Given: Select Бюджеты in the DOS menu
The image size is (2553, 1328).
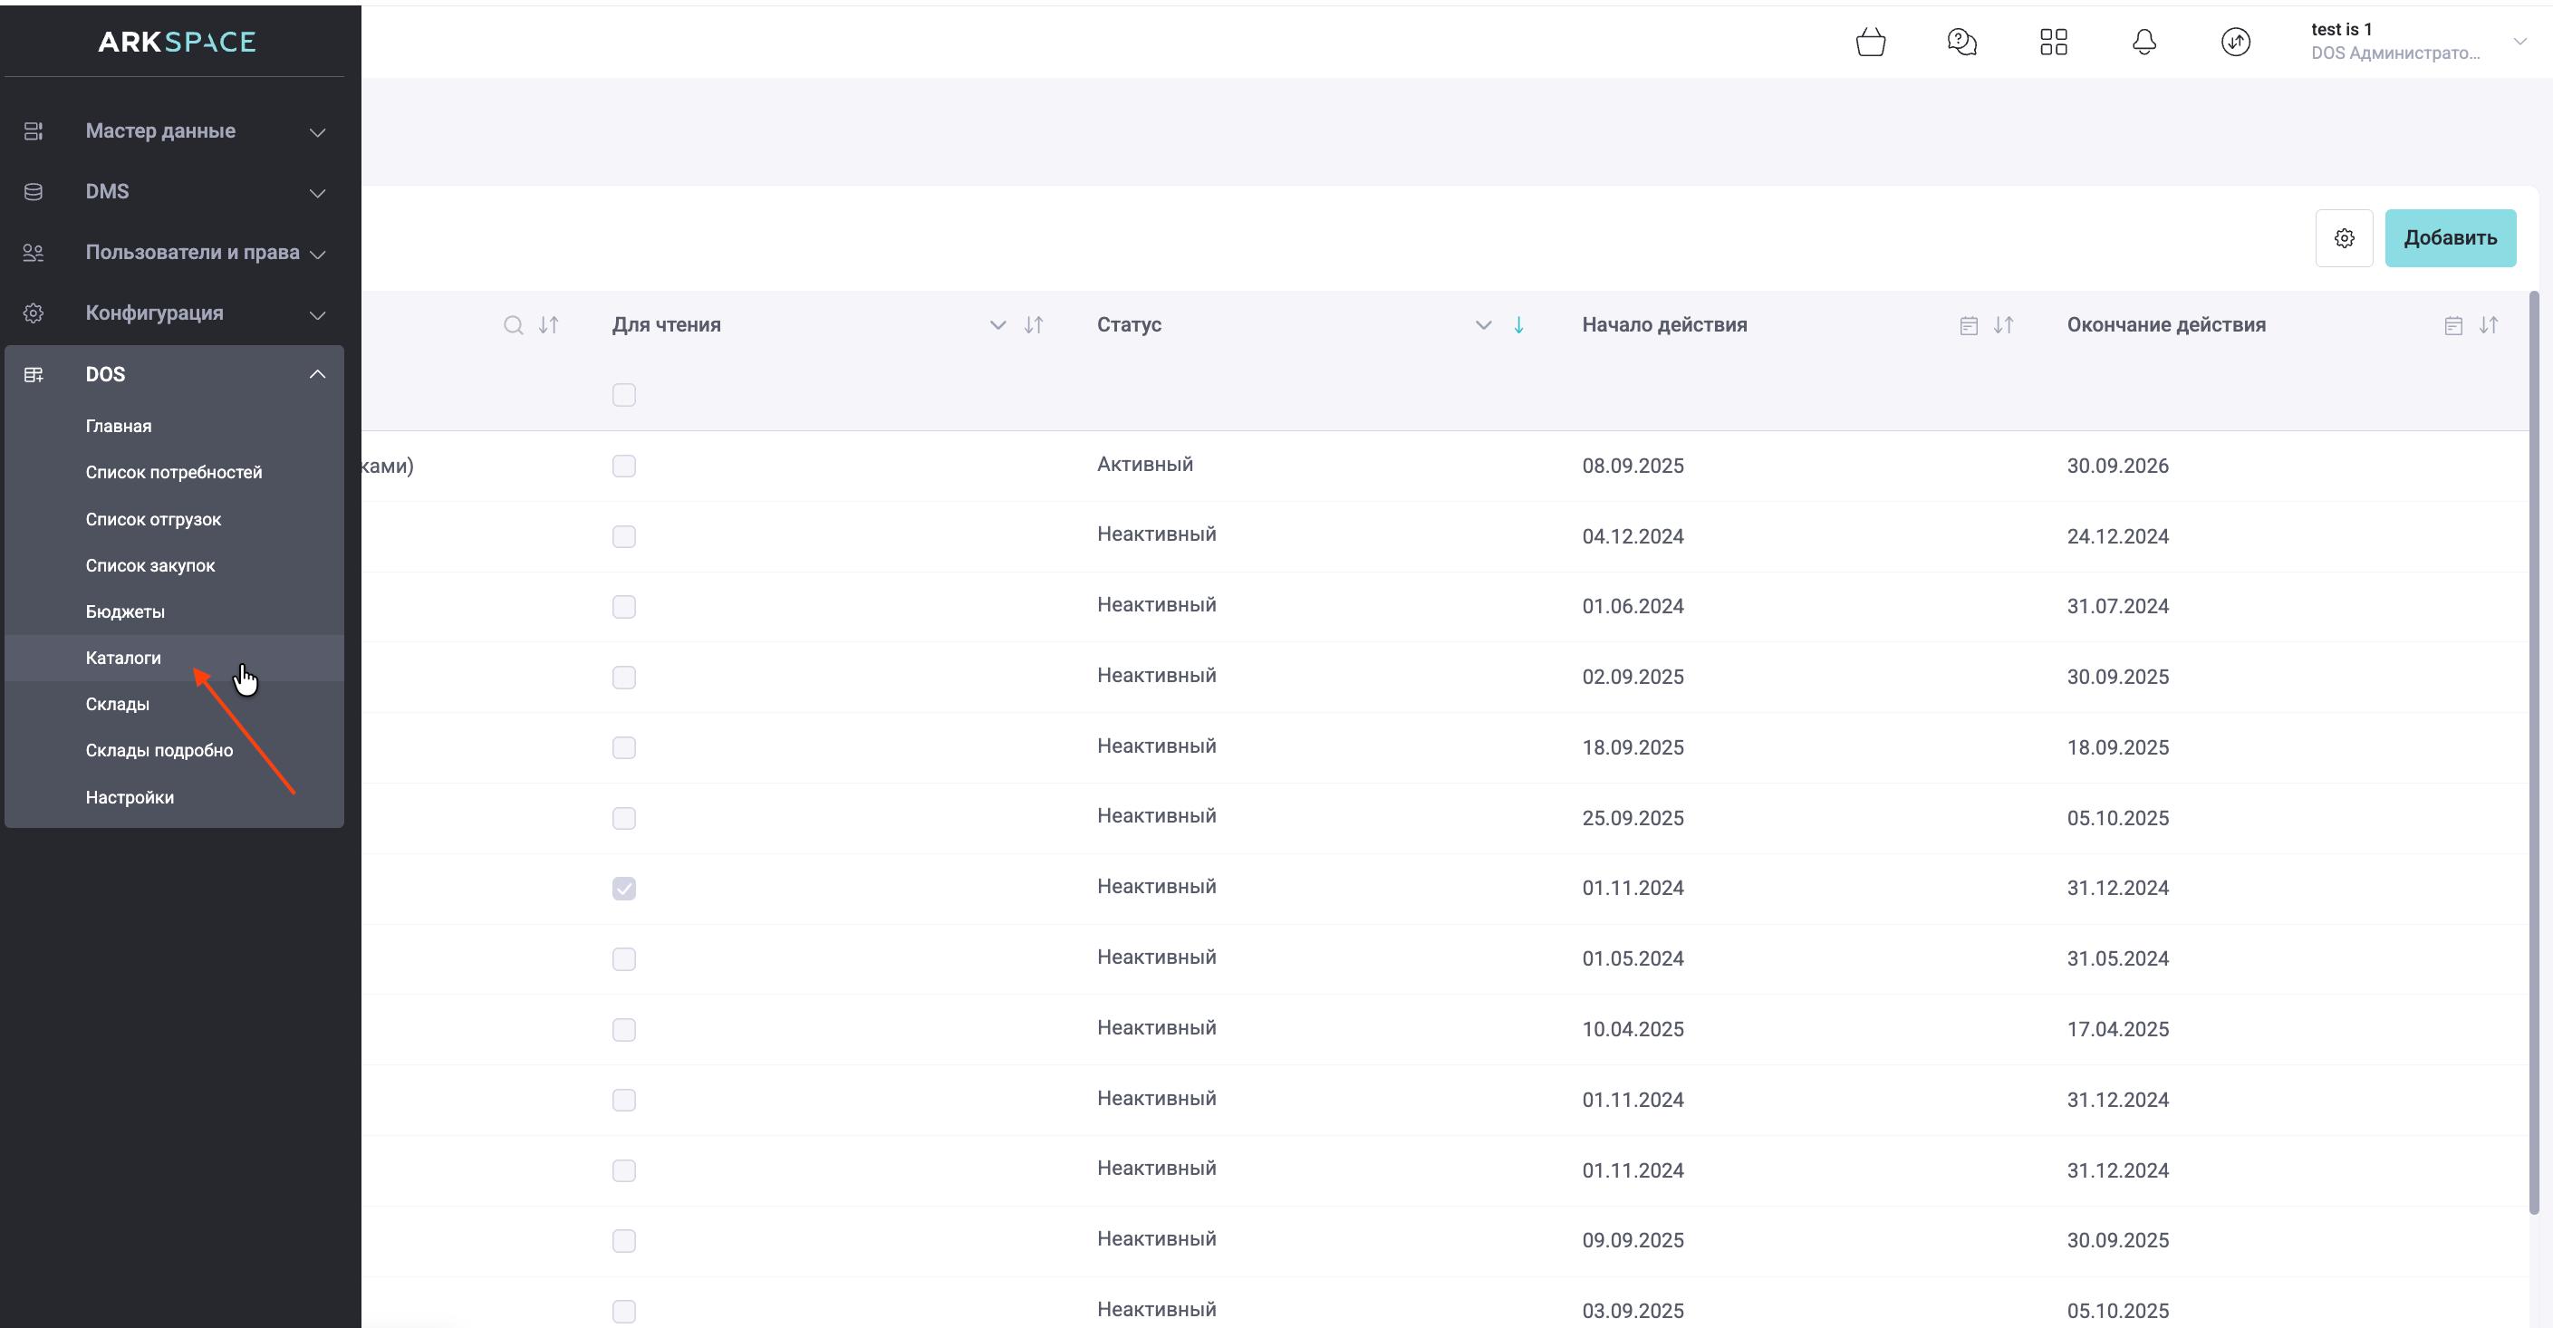Looking at the screenshot, I should (125, 611).
